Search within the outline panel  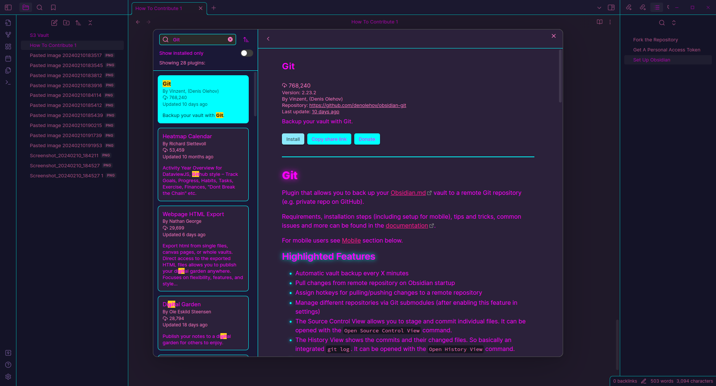pyautogui.click(x=662, y=23)
